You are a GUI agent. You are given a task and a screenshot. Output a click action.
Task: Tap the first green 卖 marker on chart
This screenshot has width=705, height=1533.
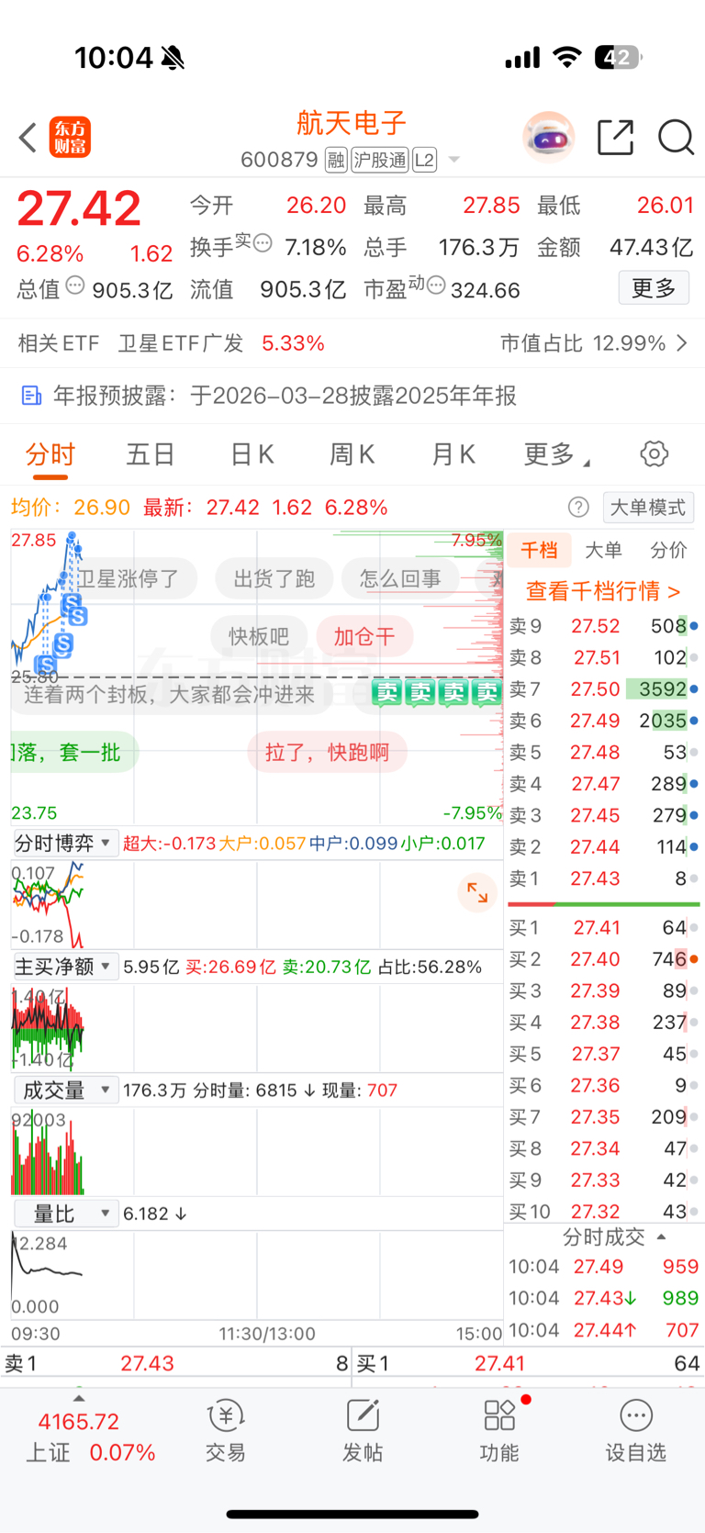387,692
